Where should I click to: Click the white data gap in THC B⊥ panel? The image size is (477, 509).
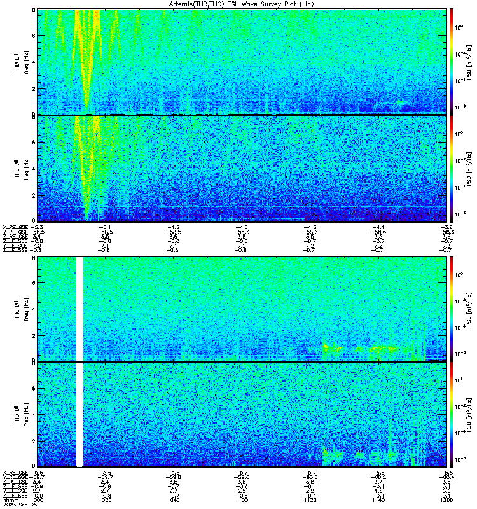point(80,309)
